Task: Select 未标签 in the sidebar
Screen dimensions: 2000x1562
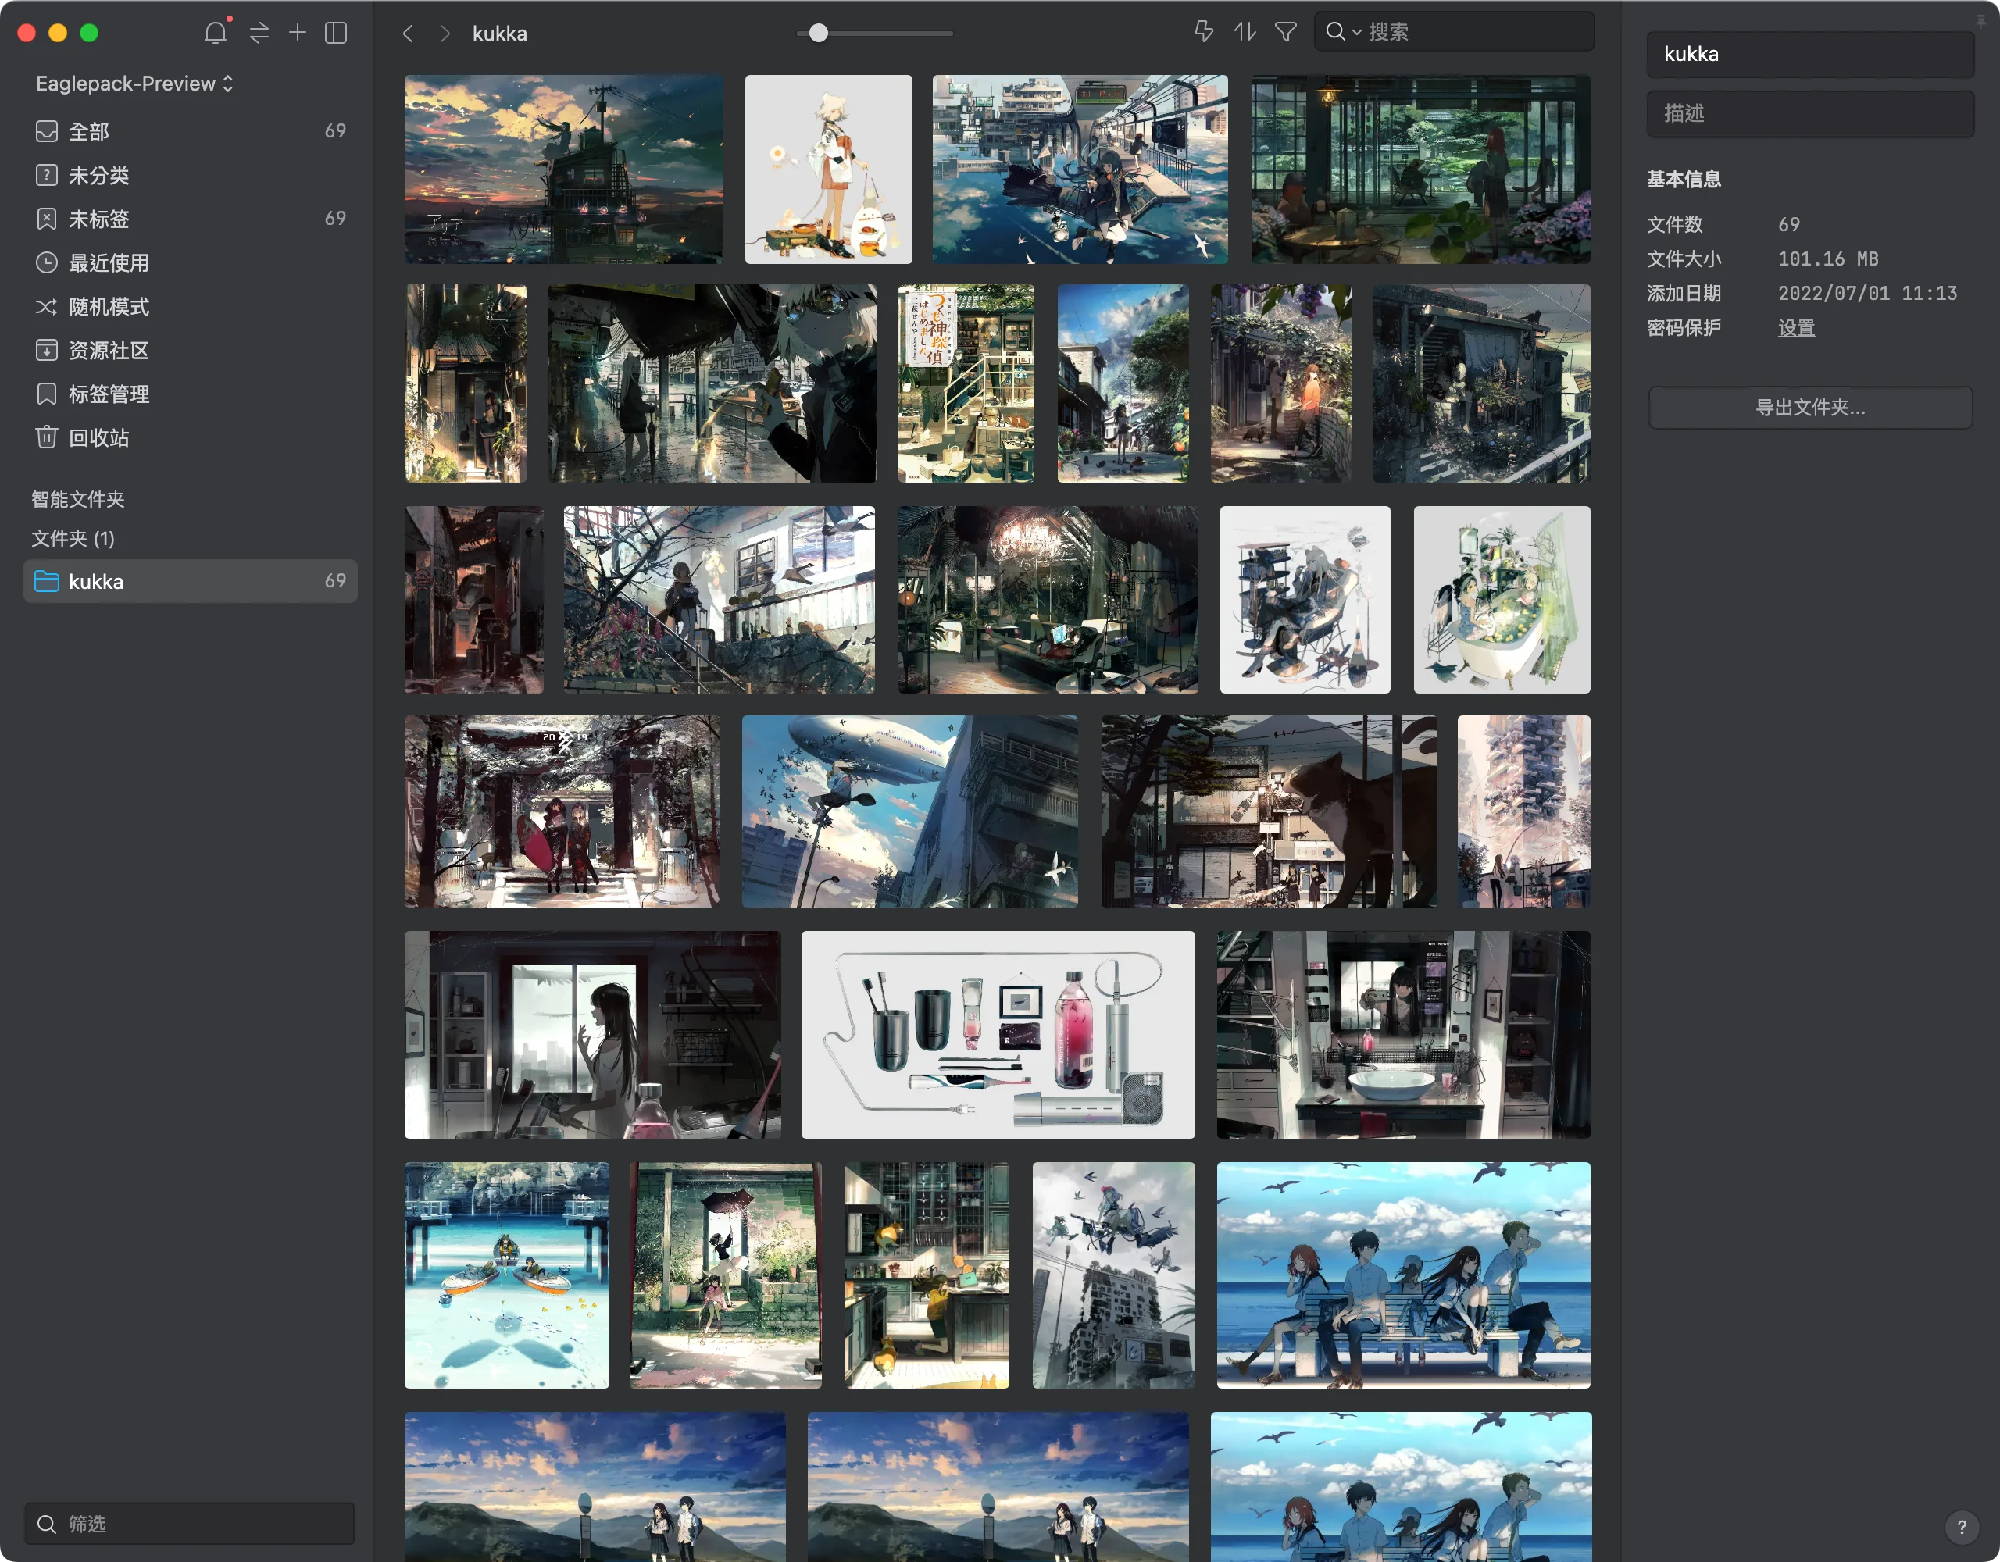Action: tap(191, 219)
